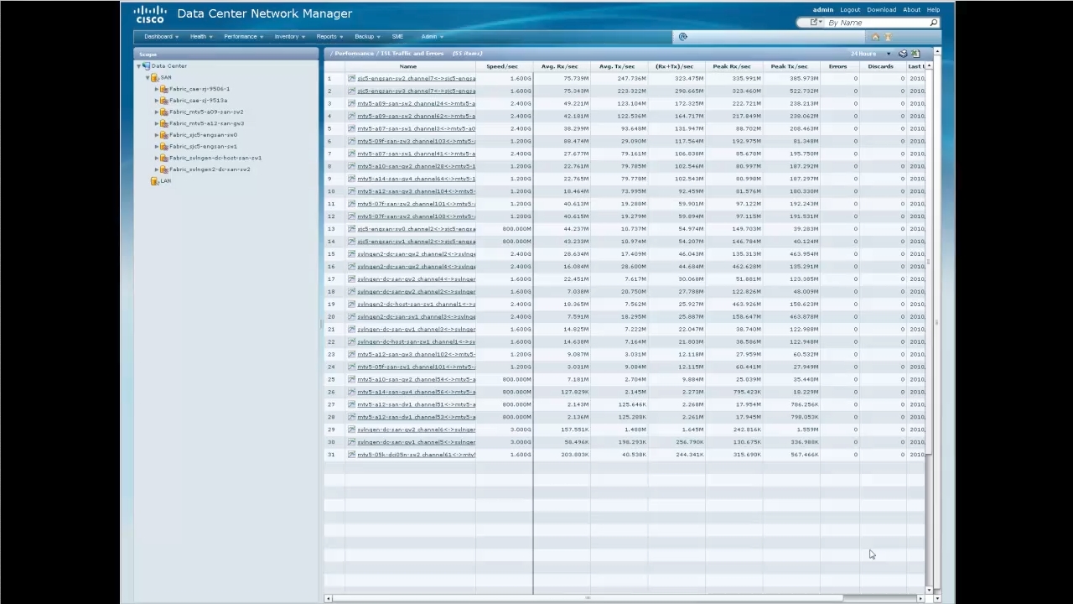Click the magnifier search icon

933,23
